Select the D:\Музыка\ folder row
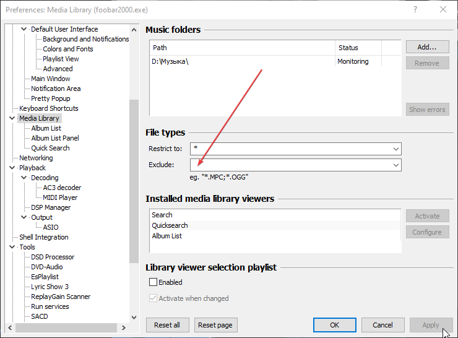This screenshot has width=458, height=338. click(x=170, y=62)
